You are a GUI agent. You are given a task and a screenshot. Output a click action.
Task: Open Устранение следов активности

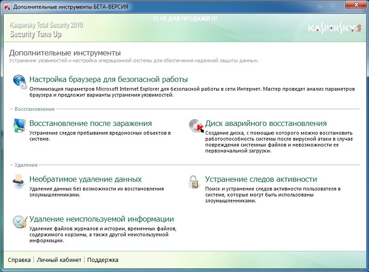pyautogui.click(x=261, y=179)
